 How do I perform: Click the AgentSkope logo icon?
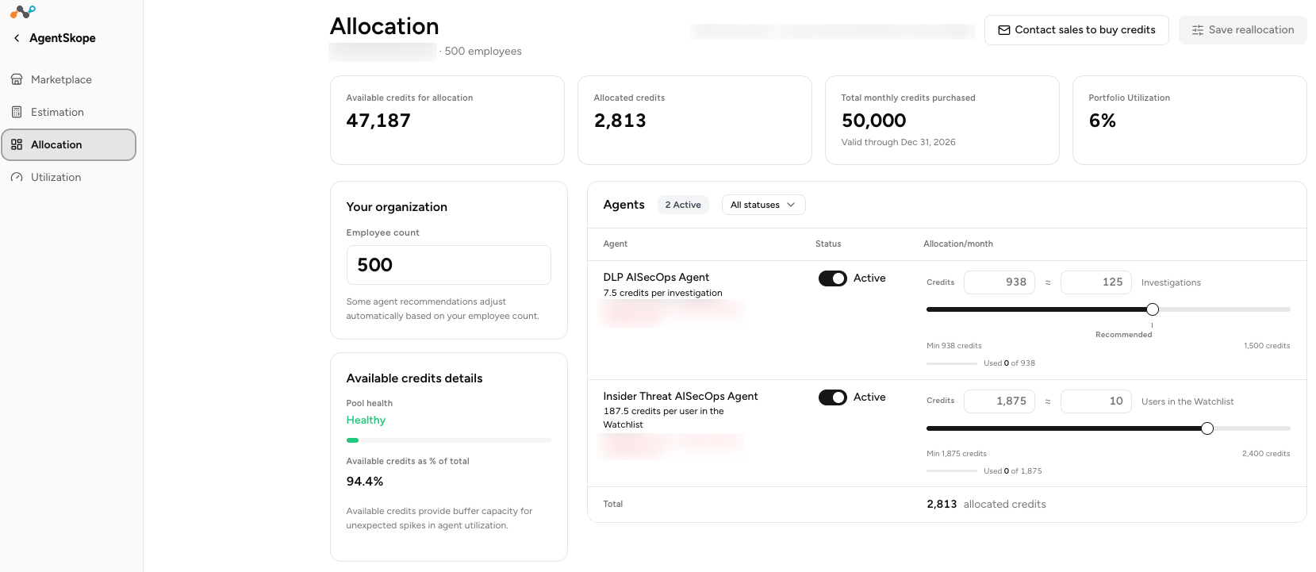click(23, 12)
